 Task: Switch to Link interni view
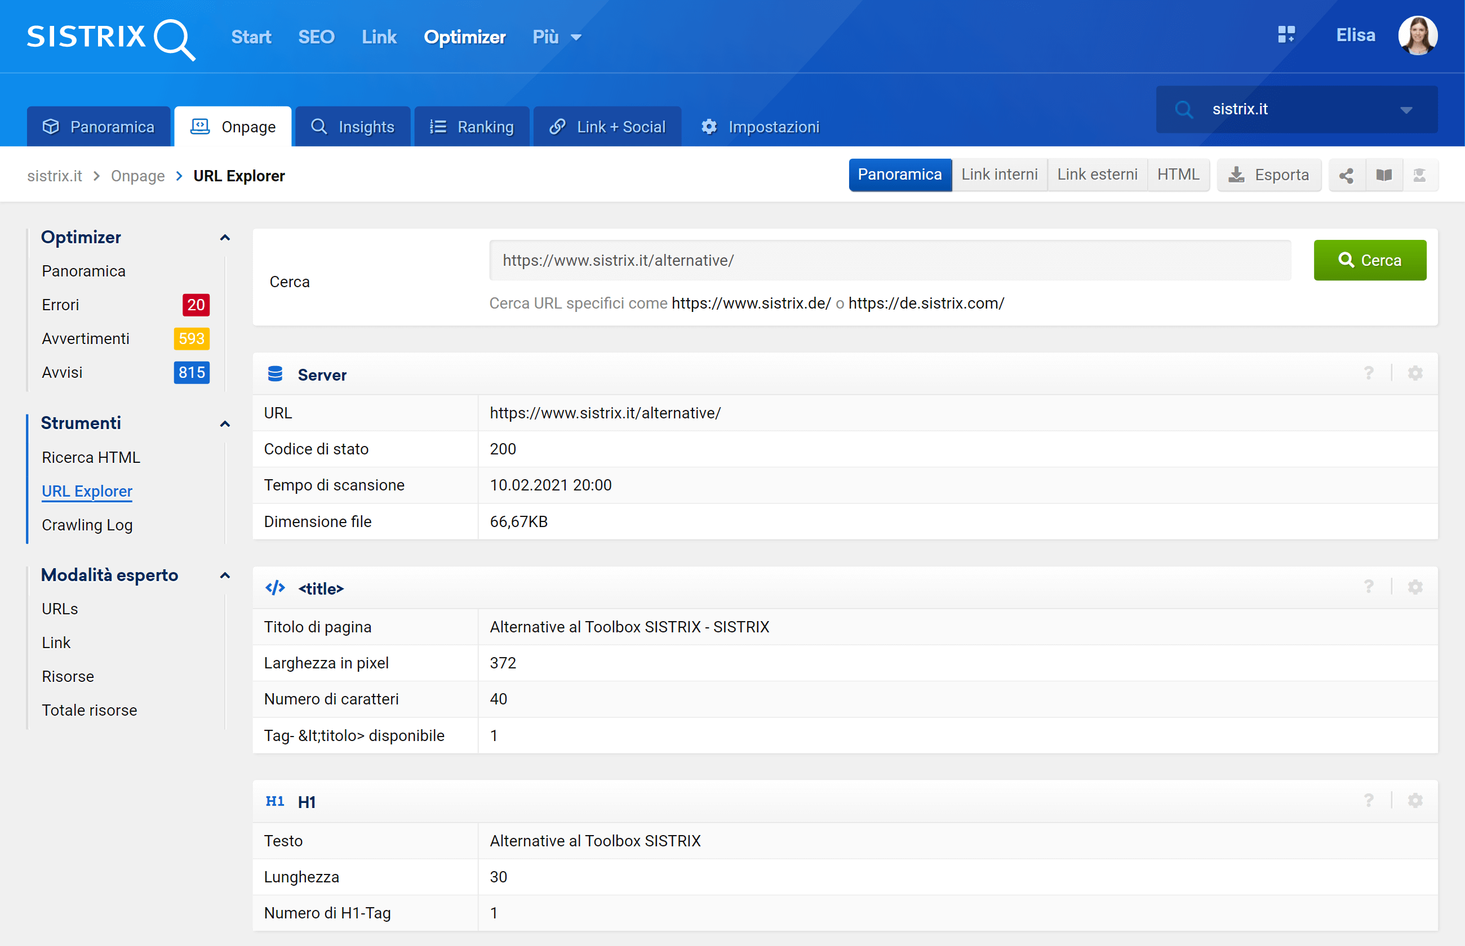click(x=999, y=175)
